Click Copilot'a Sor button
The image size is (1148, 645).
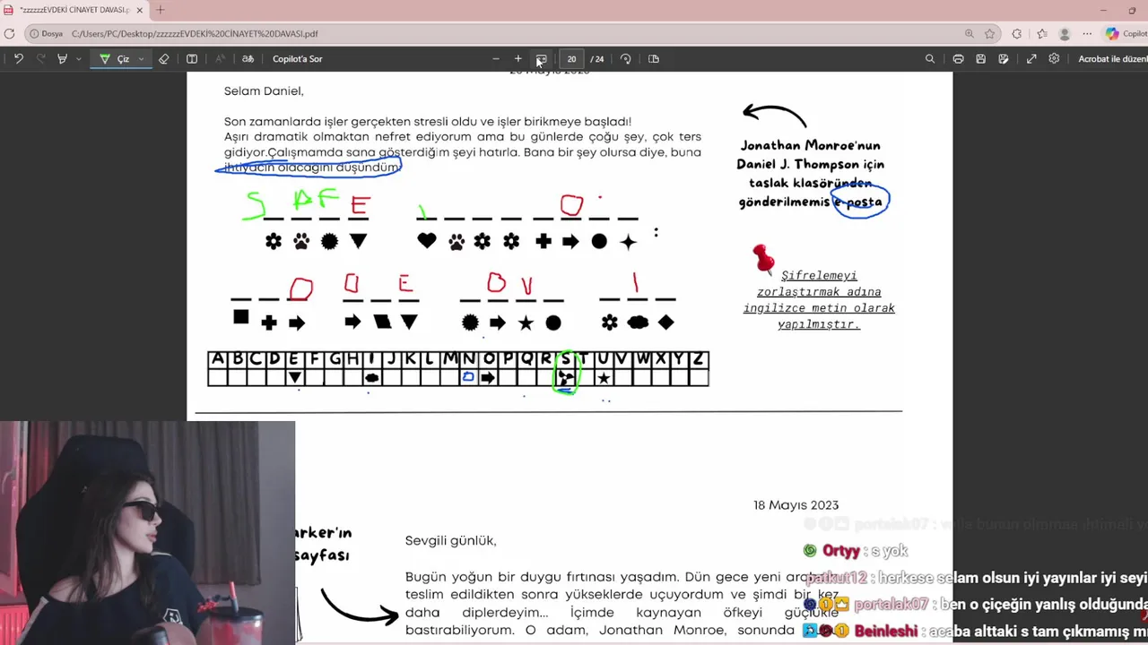(298, 59)
